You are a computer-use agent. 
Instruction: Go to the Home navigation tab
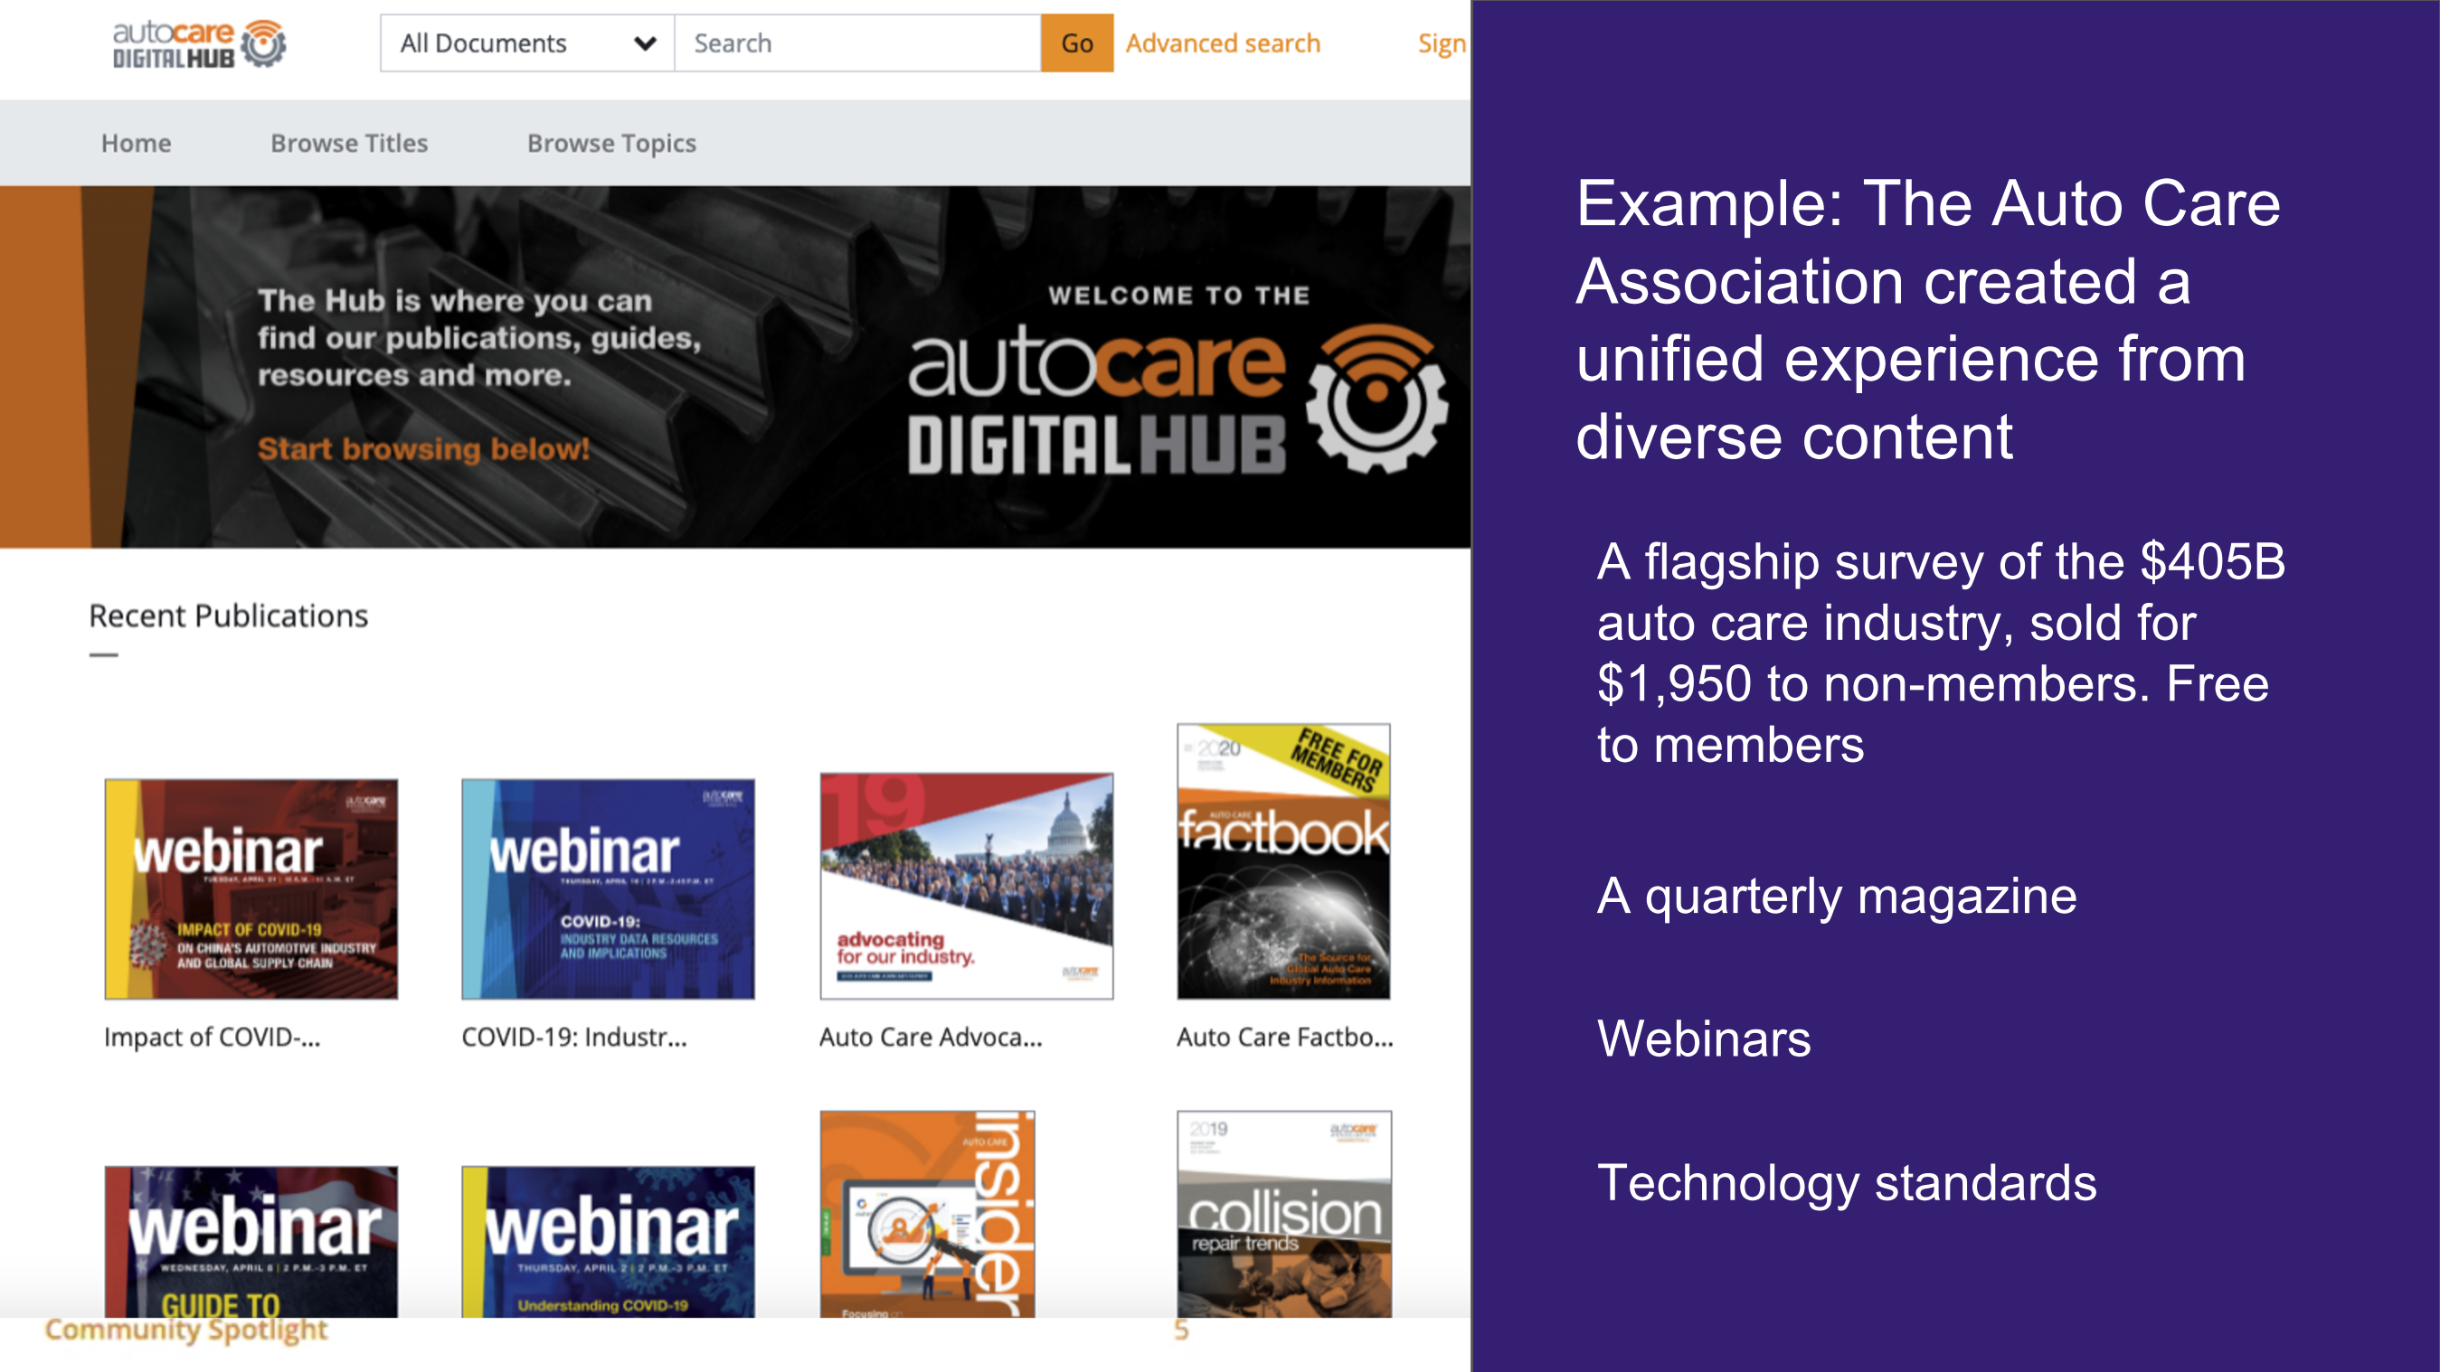point(137,143)
